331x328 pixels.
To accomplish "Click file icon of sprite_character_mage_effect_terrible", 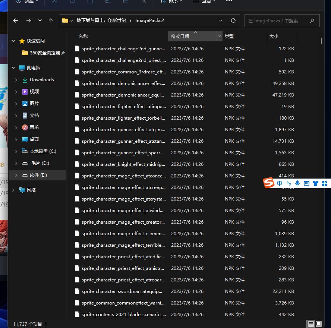I will pyautogui.click(x=77, y=245).
